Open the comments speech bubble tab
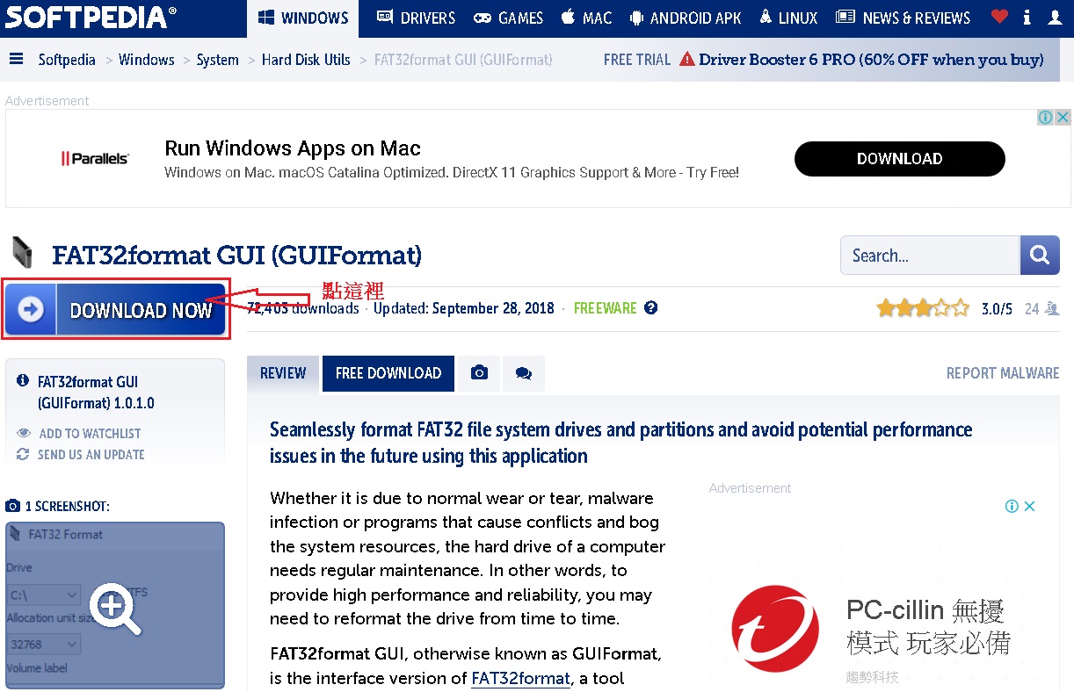This screenshot has height=692, width=1074. pos(524,373)
